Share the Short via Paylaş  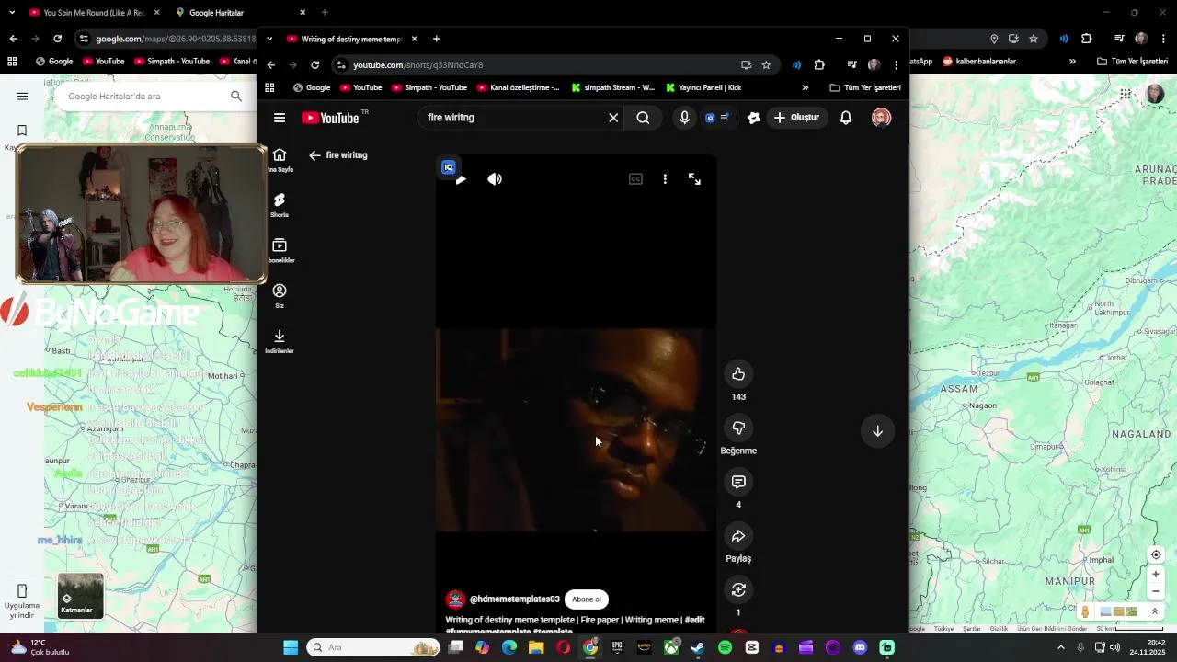(x=738, y=536)
